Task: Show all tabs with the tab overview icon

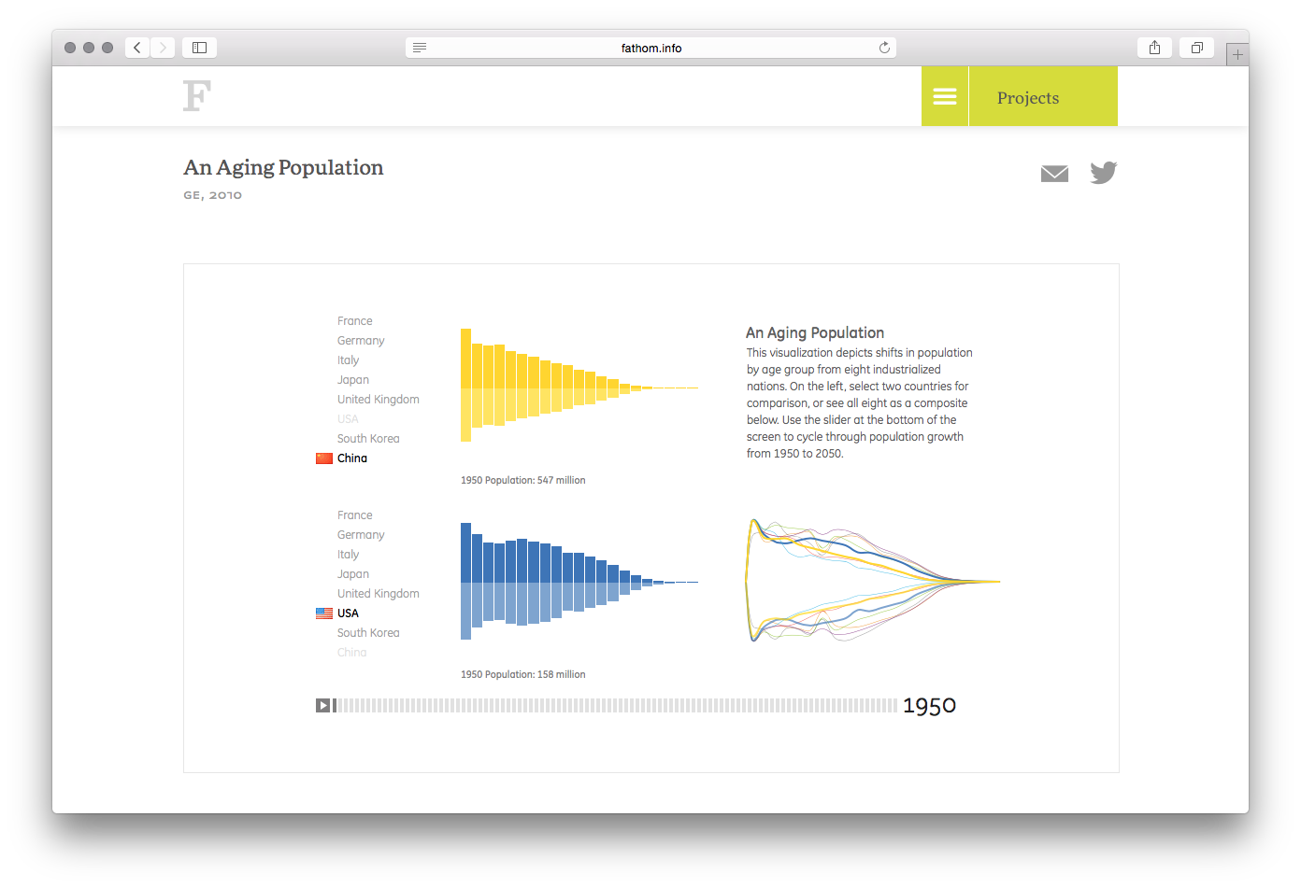Action: pos(1196,47)
